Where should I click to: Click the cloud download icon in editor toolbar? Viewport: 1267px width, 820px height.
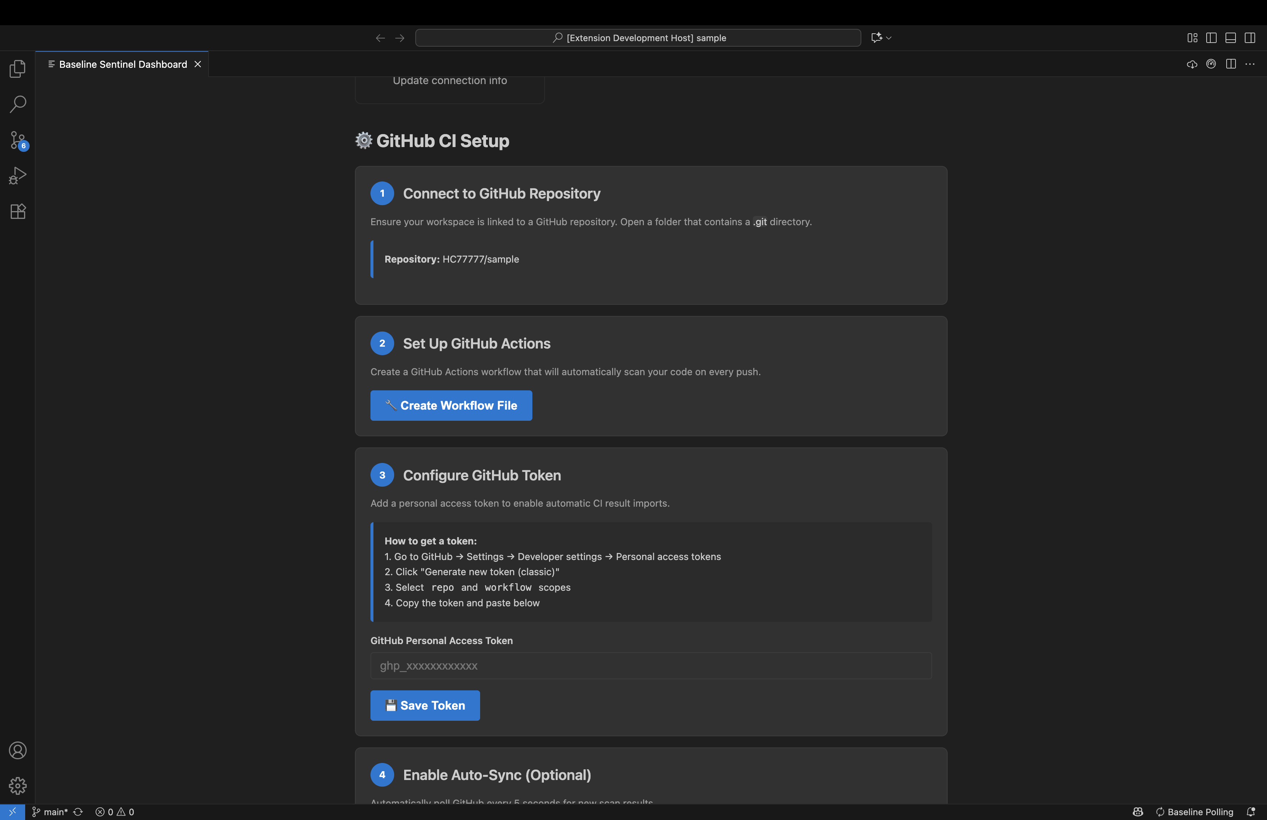(x=1191, y=64)
